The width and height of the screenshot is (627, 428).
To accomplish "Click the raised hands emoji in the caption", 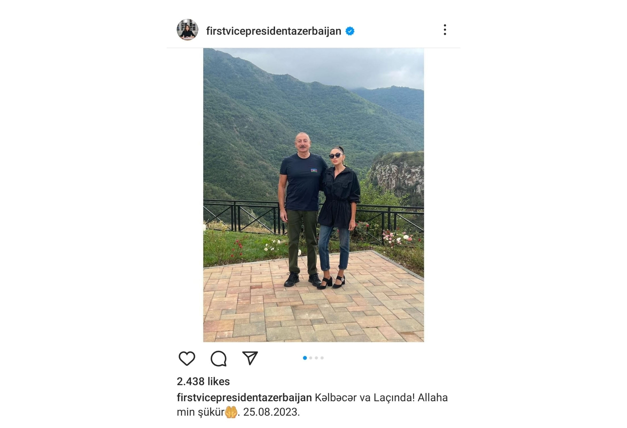I will (231, 412).
